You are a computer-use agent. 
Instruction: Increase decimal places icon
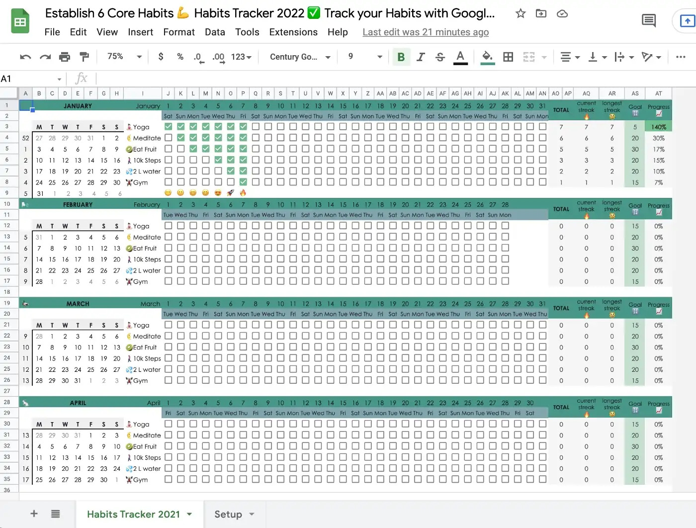point(218,57)
